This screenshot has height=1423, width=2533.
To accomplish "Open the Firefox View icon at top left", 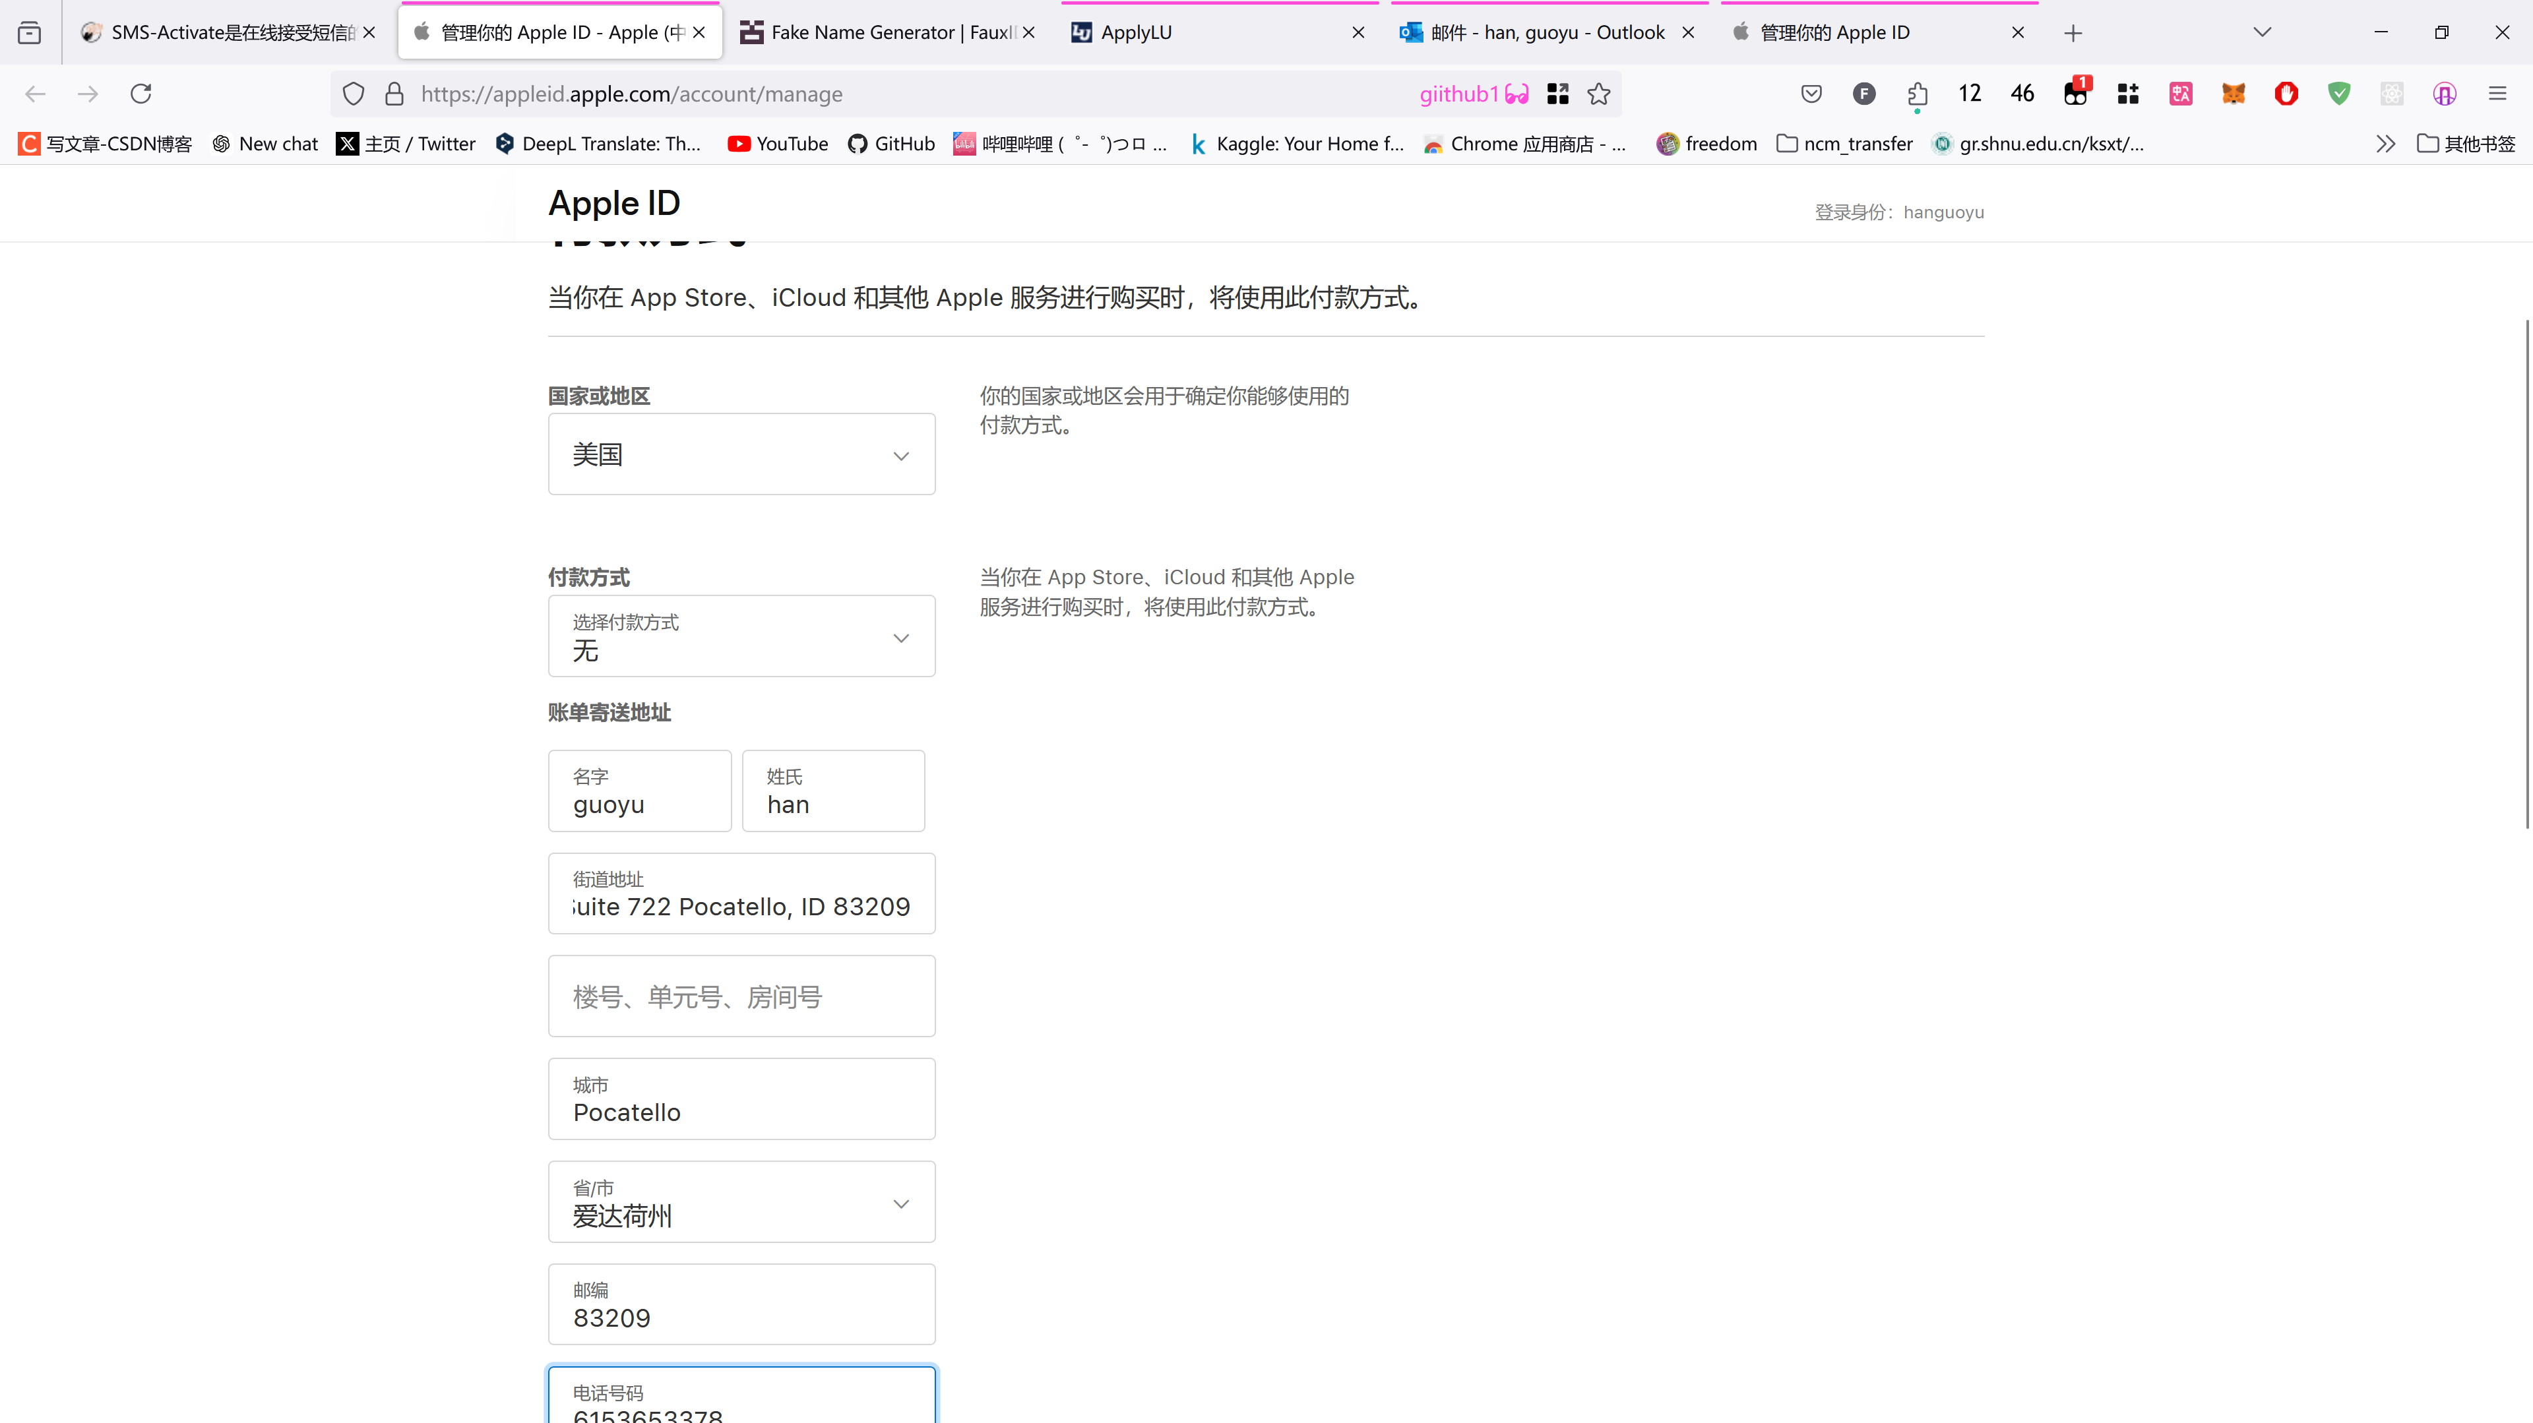I will point(30,32).
